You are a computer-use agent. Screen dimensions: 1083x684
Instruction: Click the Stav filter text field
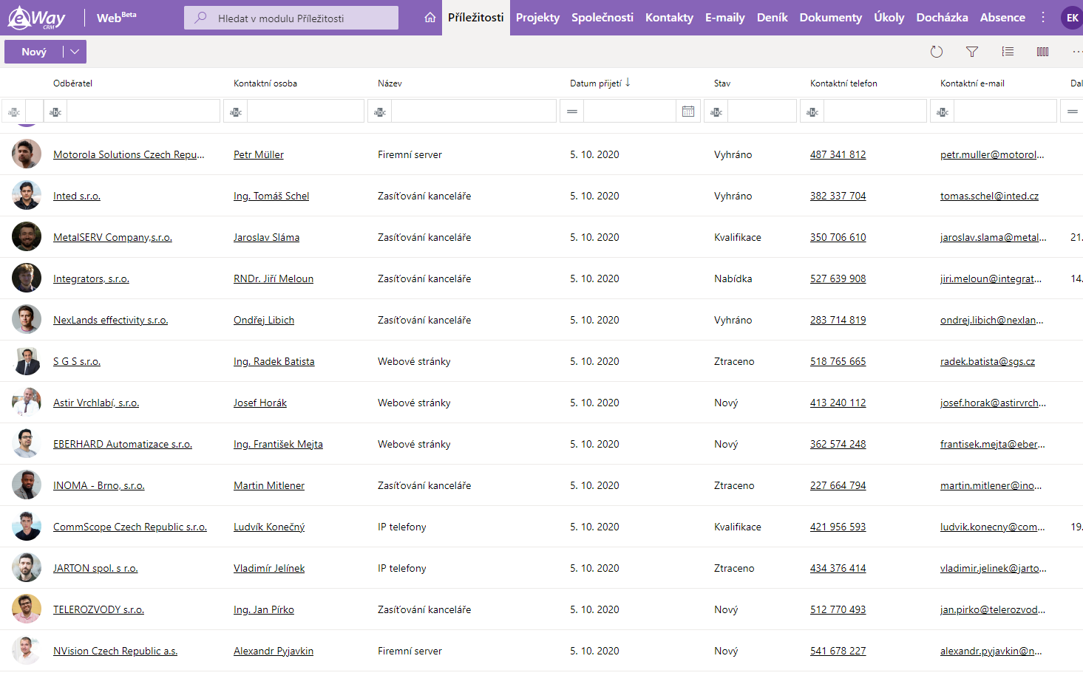tap(762, 112)
